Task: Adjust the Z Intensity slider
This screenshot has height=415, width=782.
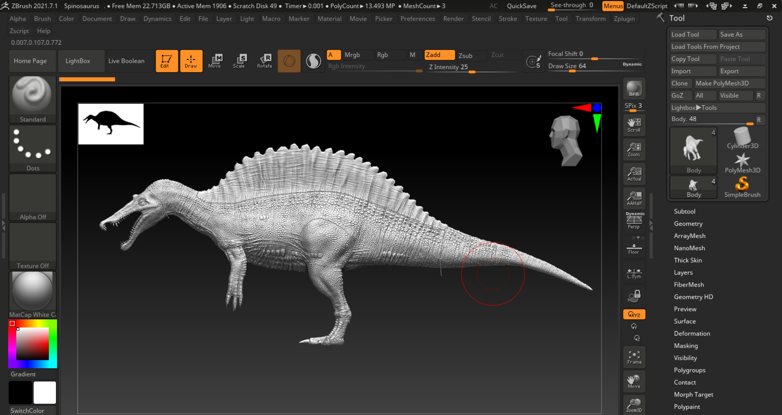Action: click(x=472, y=68)
